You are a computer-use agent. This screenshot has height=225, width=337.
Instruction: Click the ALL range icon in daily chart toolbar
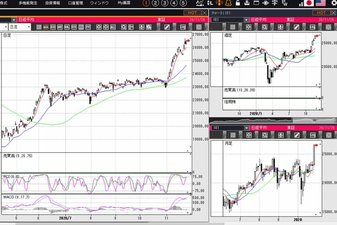(x=113, y=27)
